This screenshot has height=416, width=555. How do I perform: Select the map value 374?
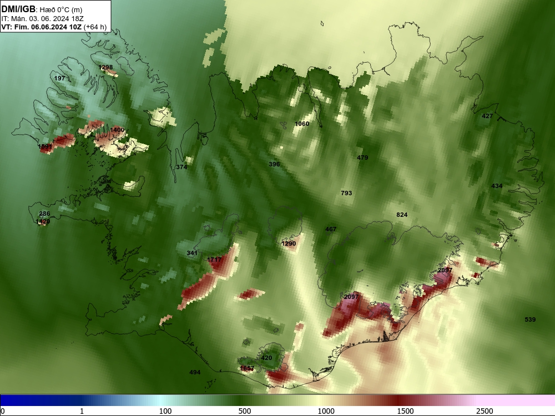[x=181, y=167]
